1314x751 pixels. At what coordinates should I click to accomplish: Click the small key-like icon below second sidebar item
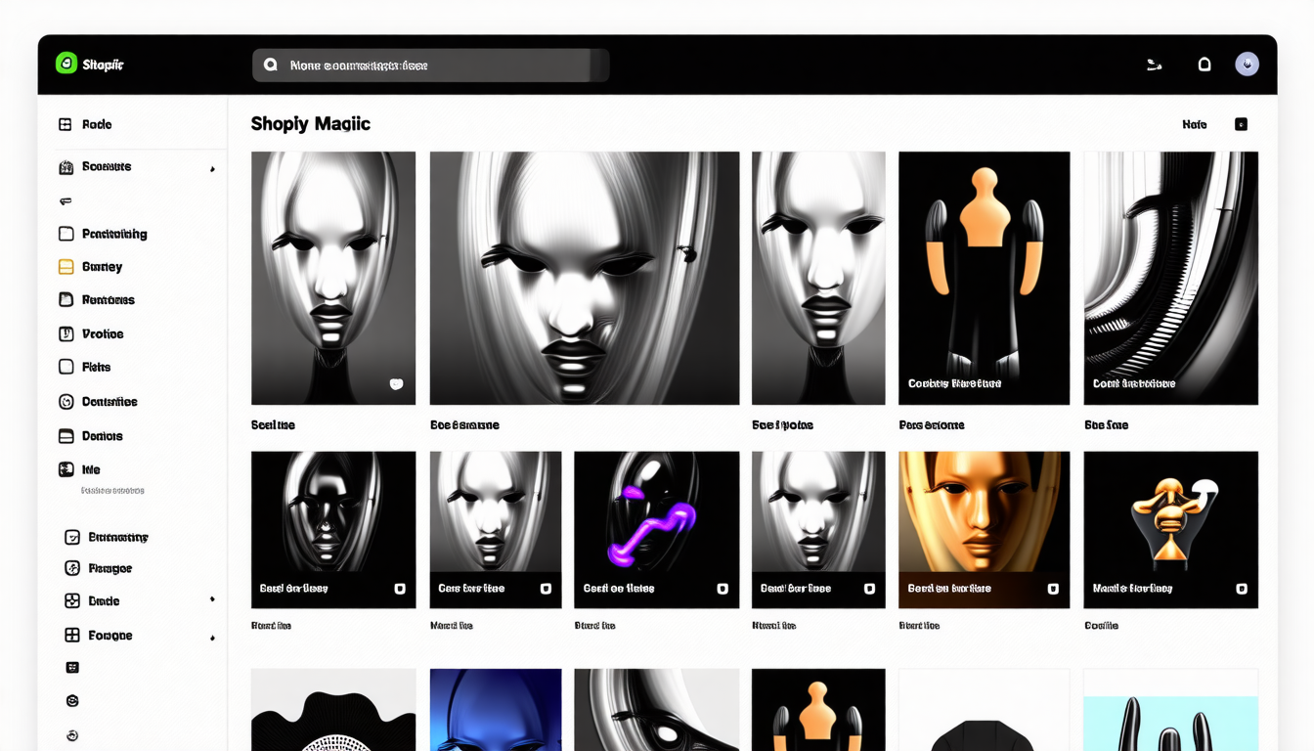[x=66, y=200]
